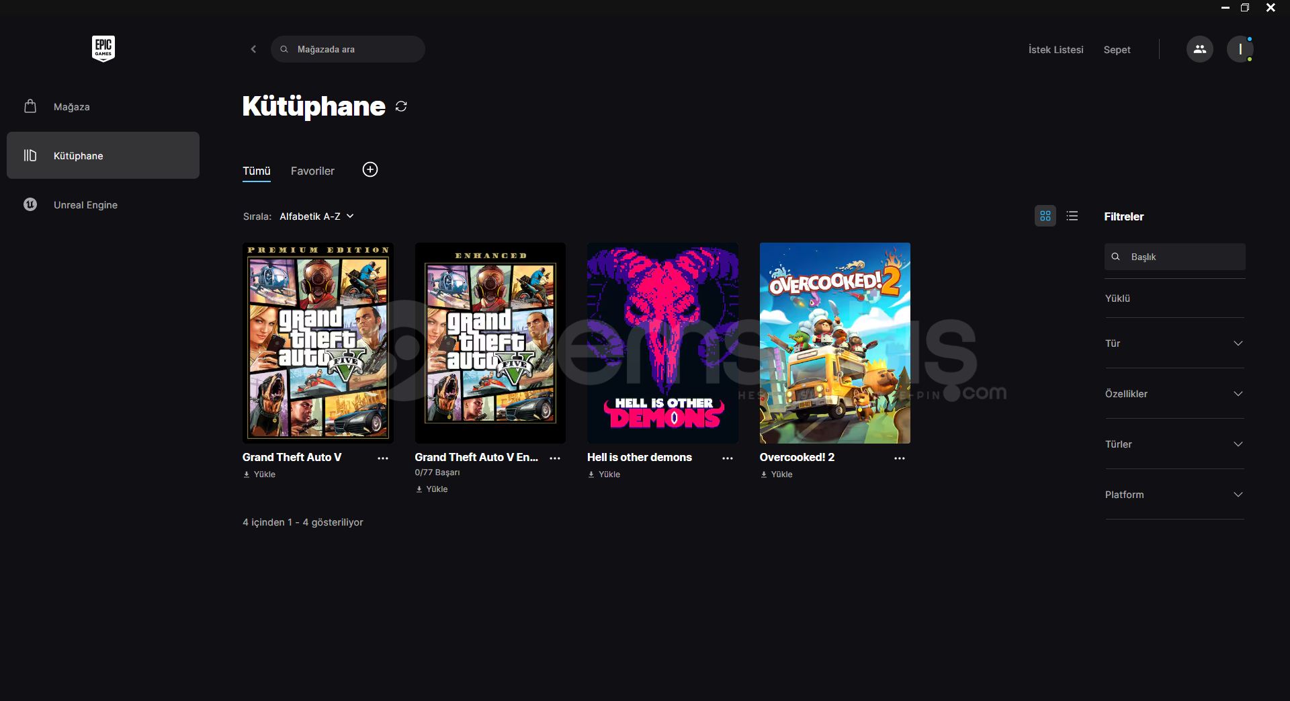
Task: Switch to the Favoriler tab
Action: 312,171
